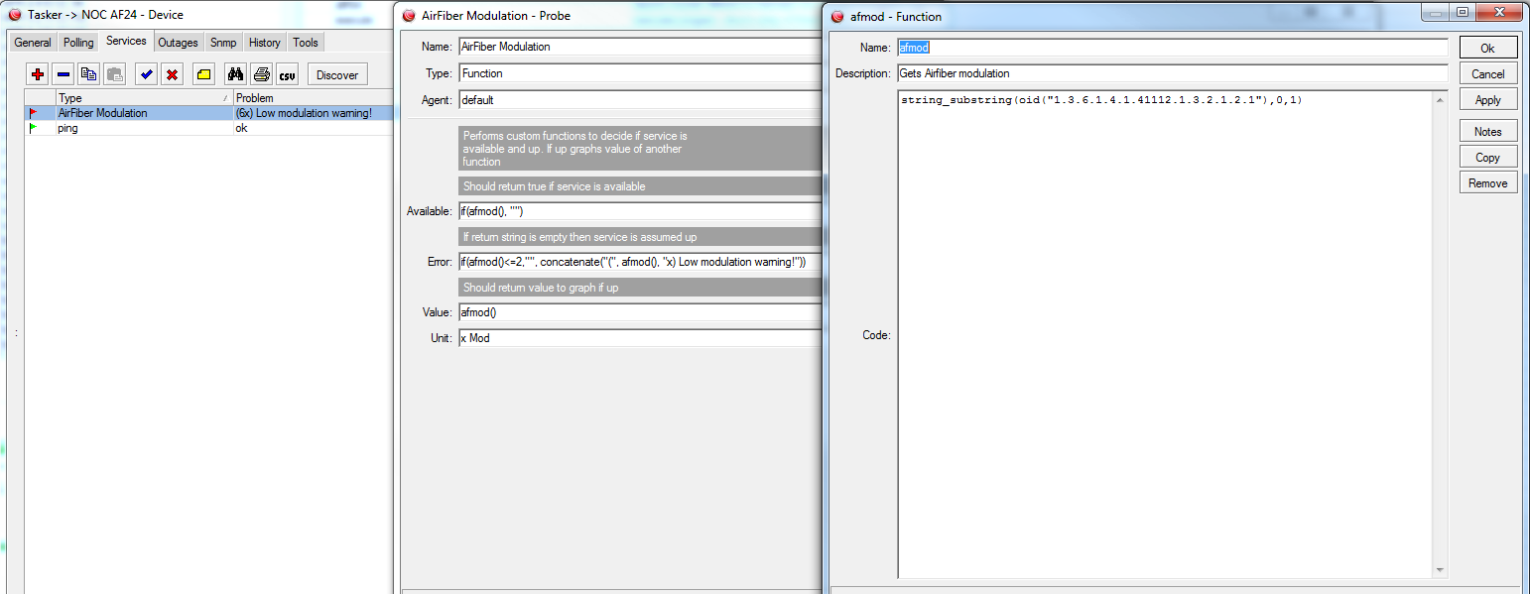
Task: Open the Tools tab
Action: click(306, 43)
